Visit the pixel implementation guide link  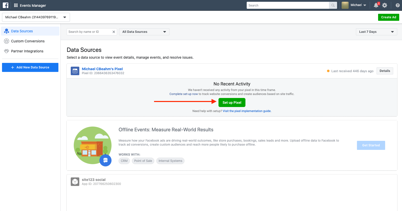247,111
